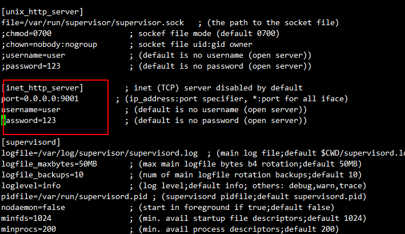The width and height of the screenshot is (405, 234).
Task: Click the commented ;chmod=0700 setting
Action: pyautogui.click(x=27, y=34)
